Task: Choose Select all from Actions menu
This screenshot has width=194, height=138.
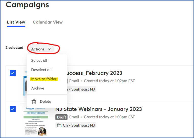Action: tap(39, 61)
